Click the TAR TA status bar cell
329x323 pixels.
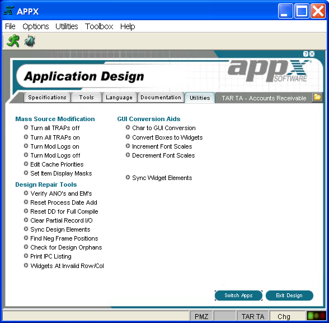tap(253, 316)
